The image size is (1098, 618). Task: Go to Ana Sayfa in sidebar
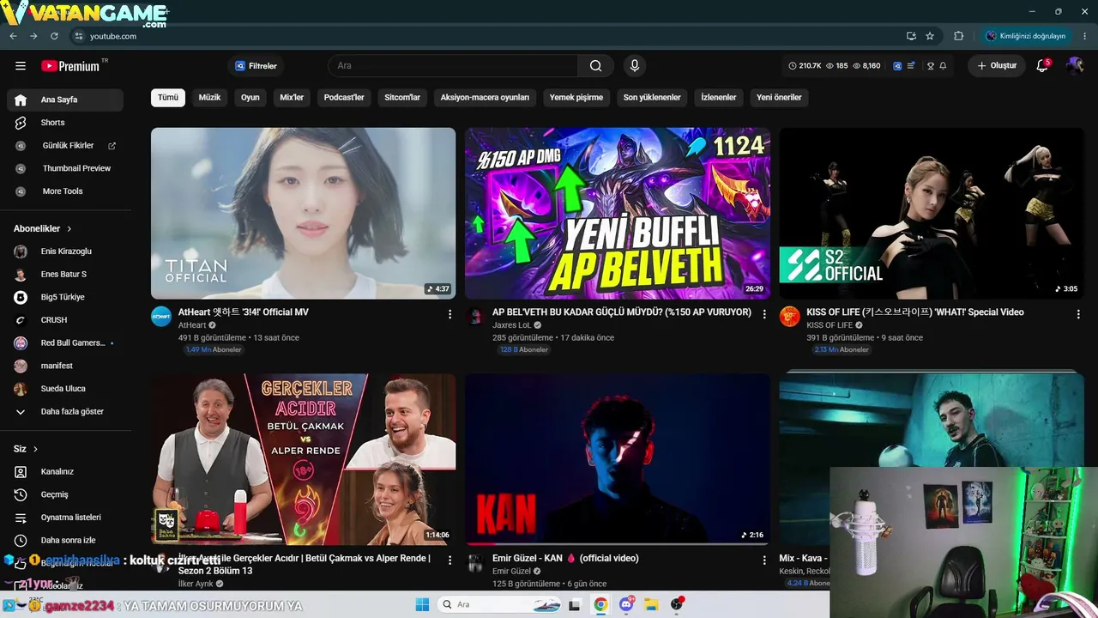65,100
